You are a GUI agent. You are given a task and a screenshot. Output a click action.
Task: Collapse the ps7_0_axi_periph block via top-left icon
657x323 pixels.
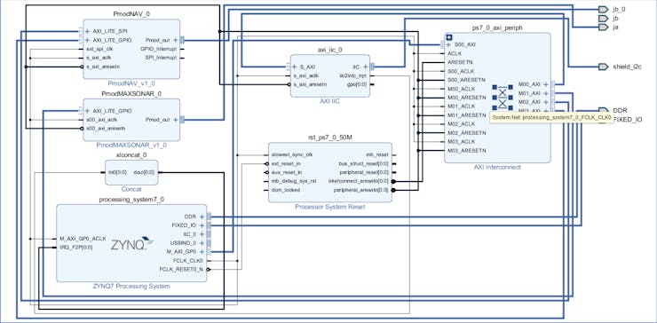tap(448, 37)
